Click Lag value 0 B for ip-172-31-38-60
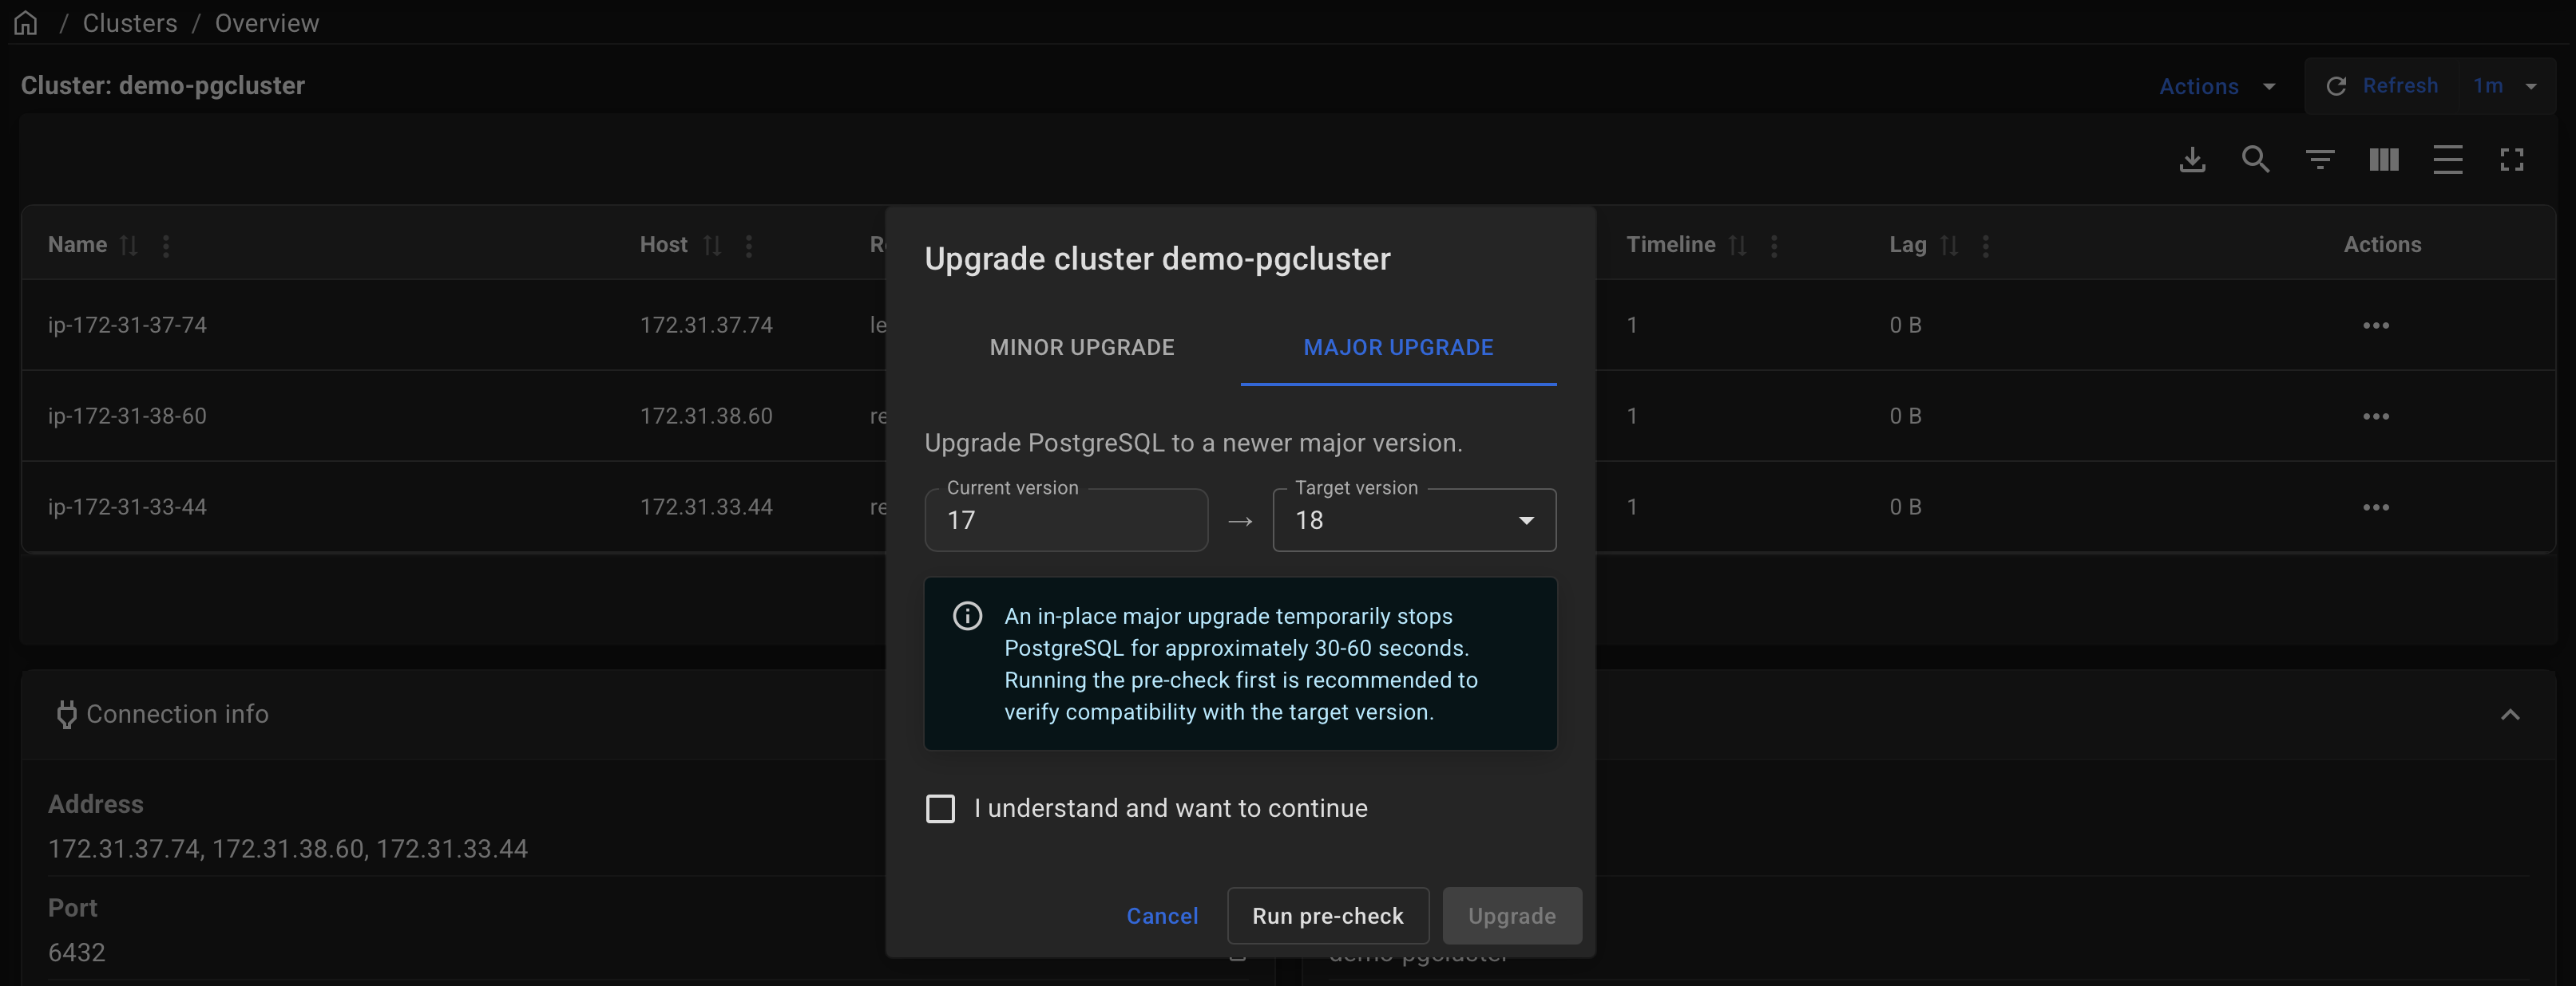 point(1905,416)
